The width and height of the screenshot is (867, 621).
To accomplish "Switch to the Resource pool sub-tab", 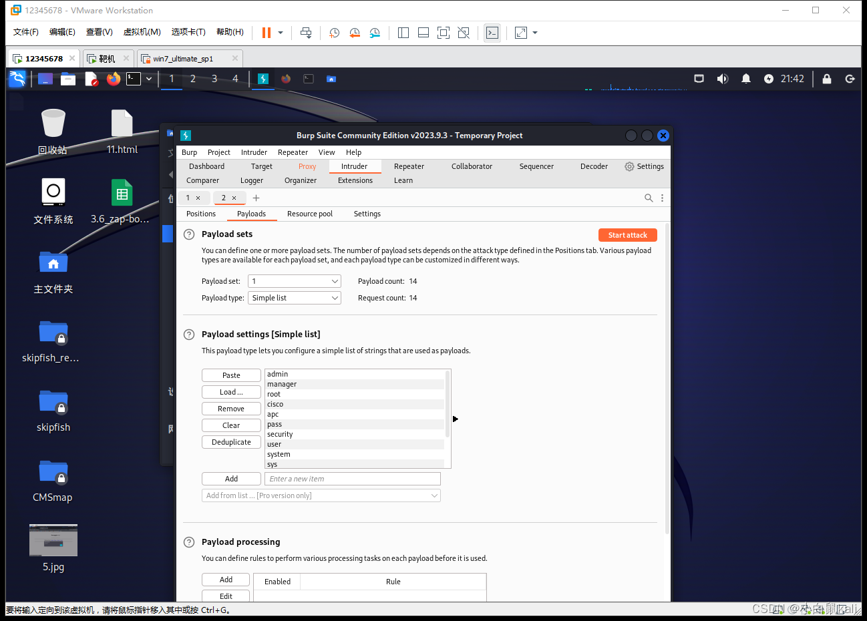I will coord(310,214).
